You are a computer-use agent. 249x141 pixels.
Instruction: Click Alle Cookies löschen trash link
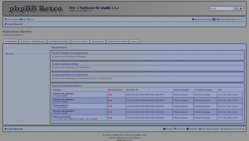click(x=209, y=129)
